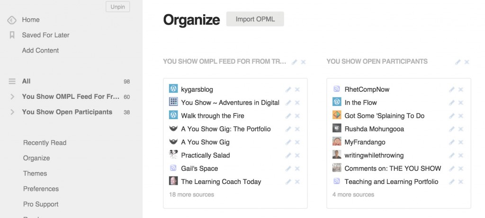The image size is (485, 218).
Task: Click the MyFrandango avatar thumbnail
Action: coord(337,142)
